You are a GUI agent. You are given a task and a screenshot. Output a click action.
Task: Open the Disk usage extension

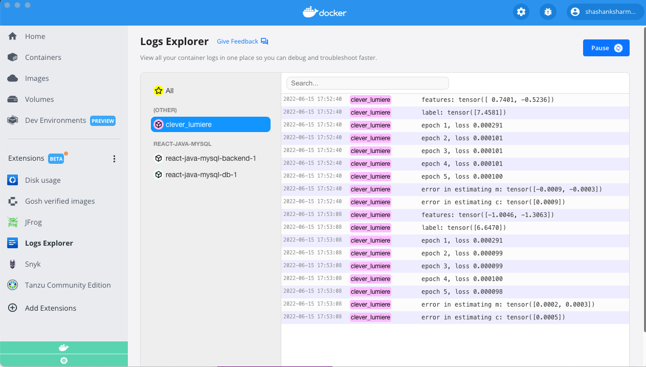(42, 180)
